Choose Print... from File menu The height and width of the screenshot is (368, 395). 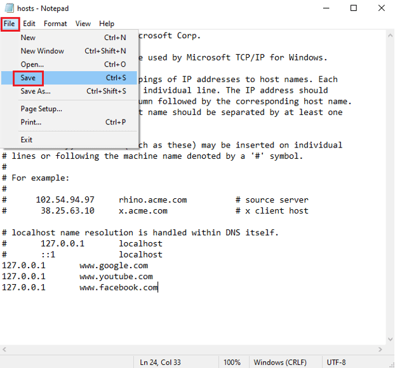coord(31,122)
